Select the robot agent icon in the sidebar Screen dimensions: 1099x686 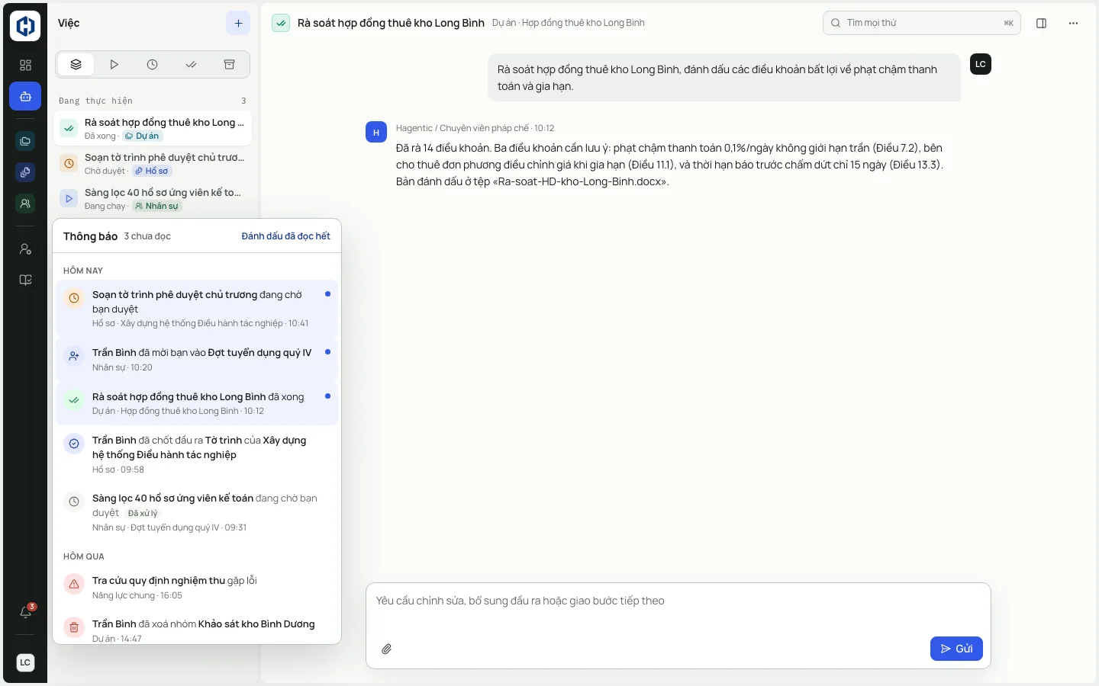point(25,97)
